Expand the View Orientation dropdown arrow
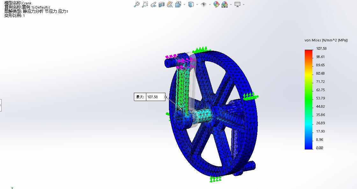Screen dimensions: 357x189 (184, 4)
